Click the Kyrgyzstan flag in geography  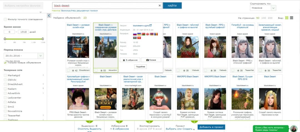coord(139,38)
